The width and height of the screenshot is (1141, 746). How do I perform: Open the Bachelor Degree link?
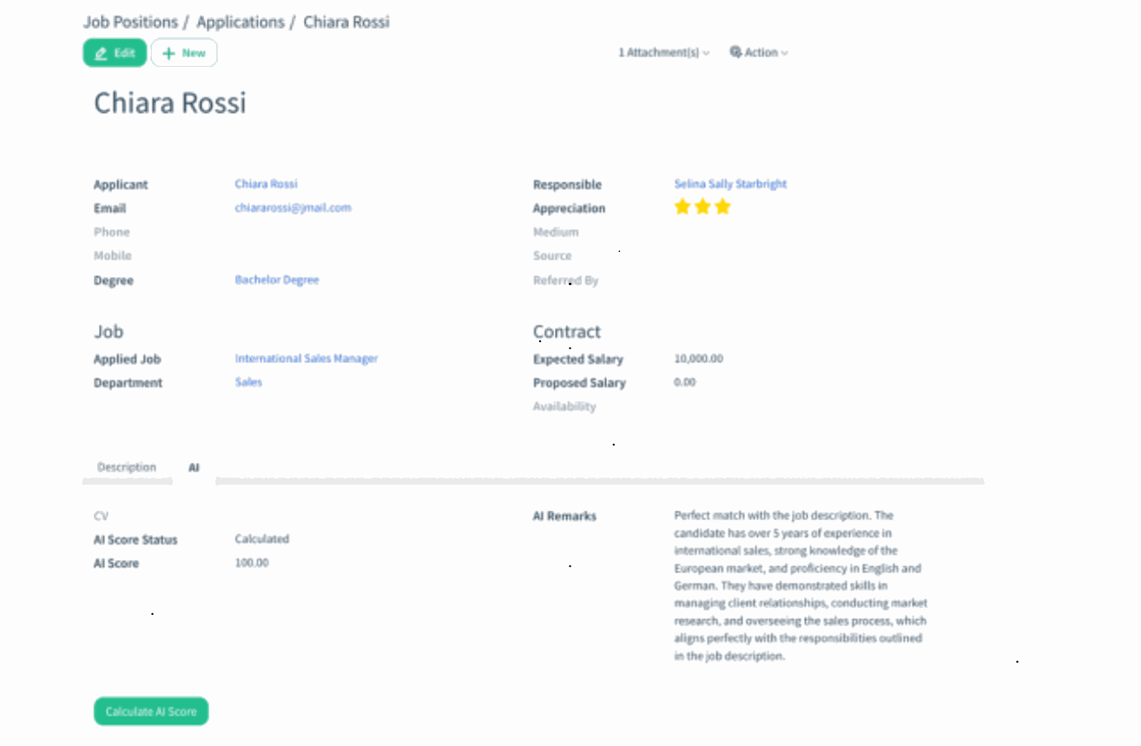(x=277, y=280)
